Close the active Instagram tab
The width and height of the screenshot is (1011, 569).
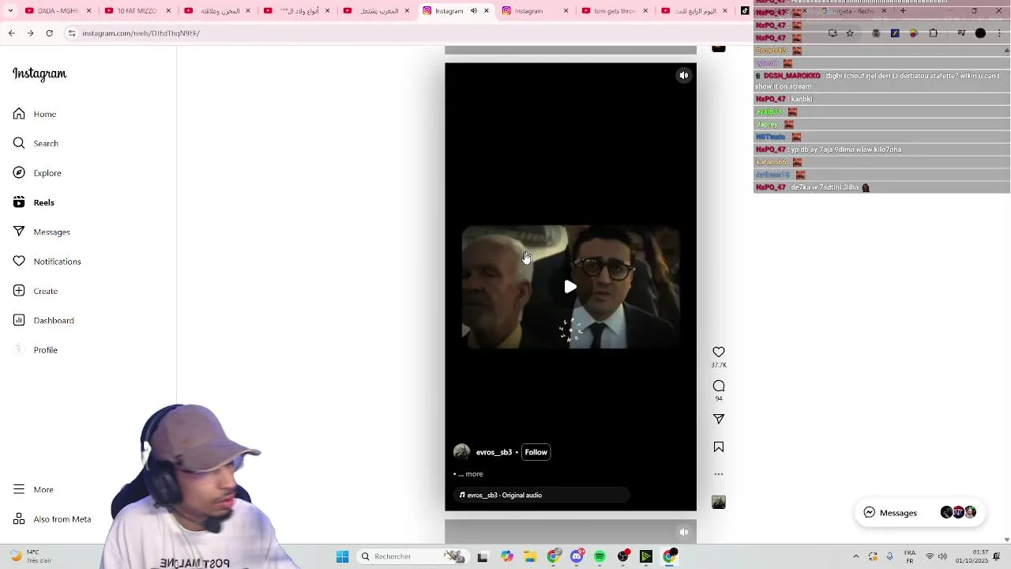487,11
